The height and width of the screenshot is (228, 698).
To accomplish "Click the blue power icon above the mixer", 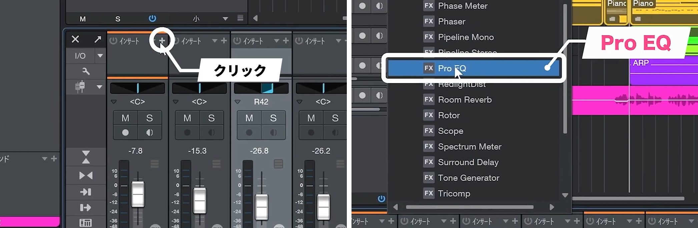I will pyautogui.click(x=152, y=18).
